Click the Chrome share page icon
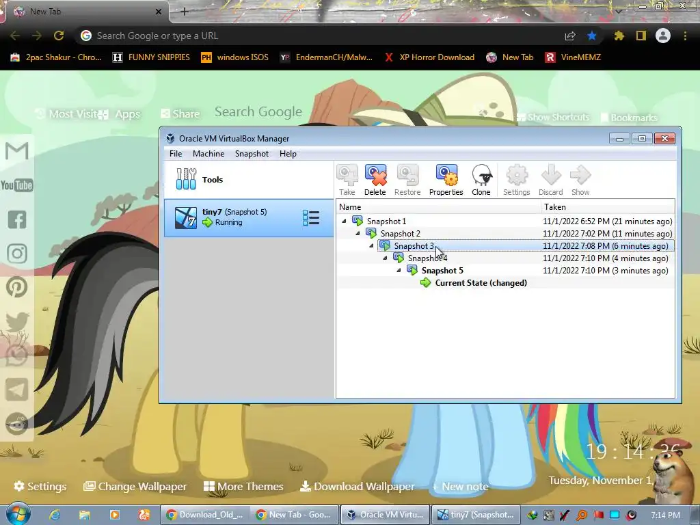 [x=570, y=36]
